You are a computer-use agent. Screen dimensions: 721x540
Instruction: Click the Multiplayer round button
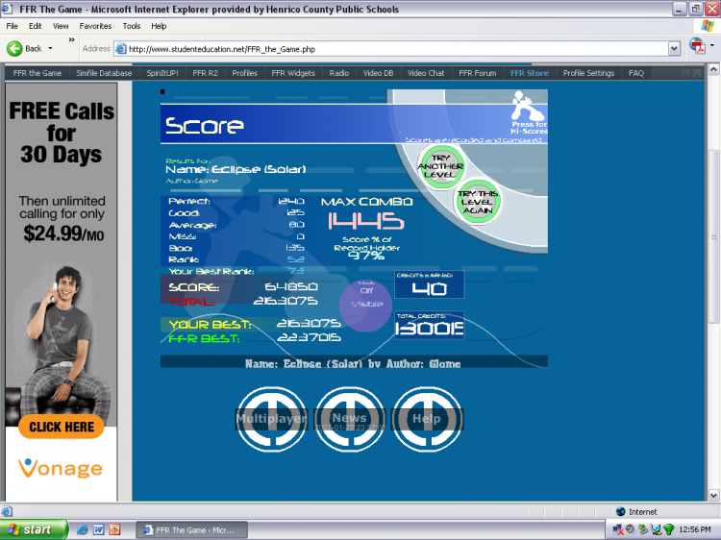(x=271, y=419)
